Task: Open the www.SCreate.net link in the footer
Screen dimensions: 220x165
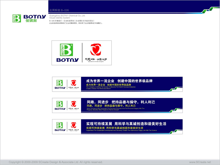Action: point(200,162)
